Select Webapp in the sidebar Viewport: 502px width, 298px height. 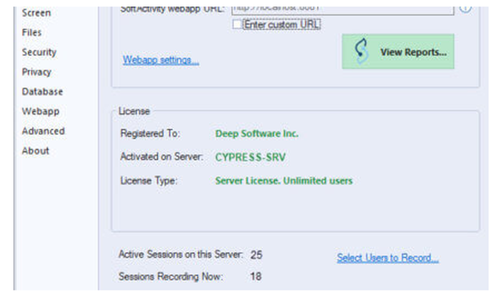pos(41,111)
